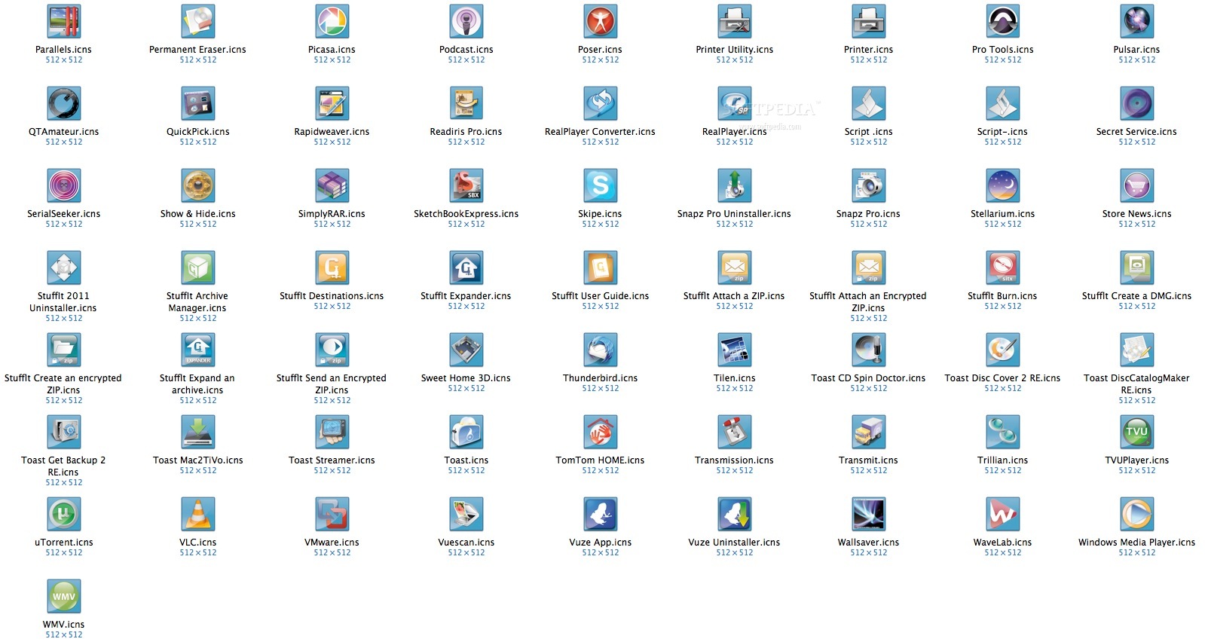Screen dimensions: 1205x642
Task: Select the Pulsar icon
Action: click(x=1137, y=22)
